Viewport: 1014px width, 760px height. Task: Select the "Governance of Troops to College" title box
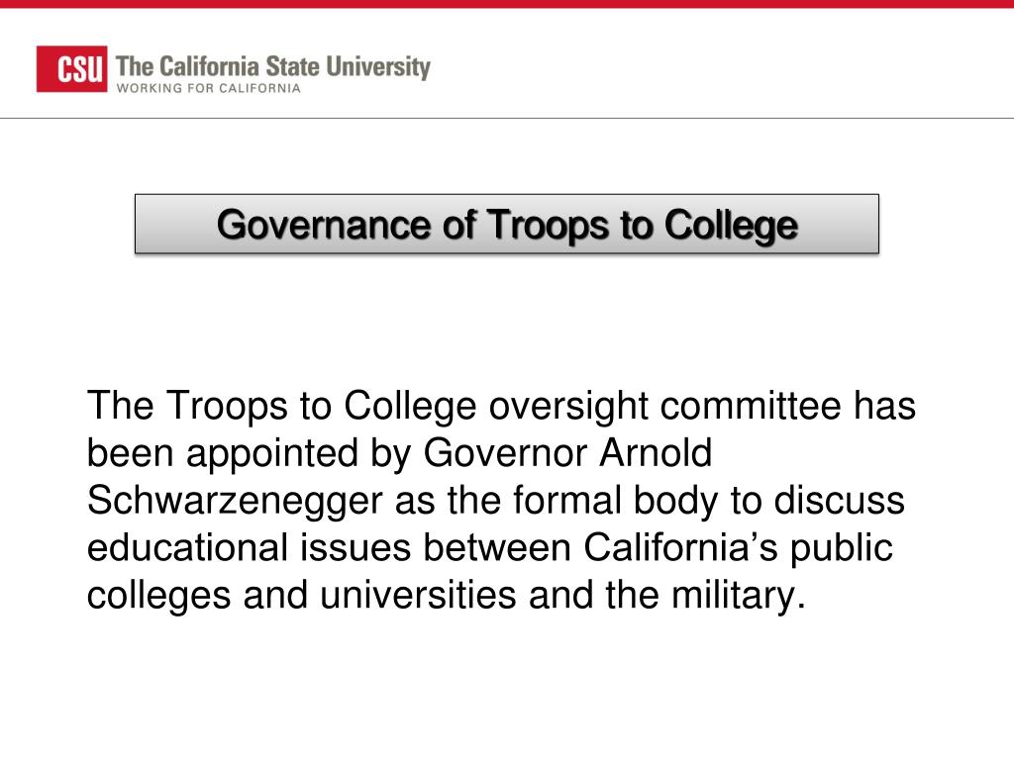coord(506,224)
